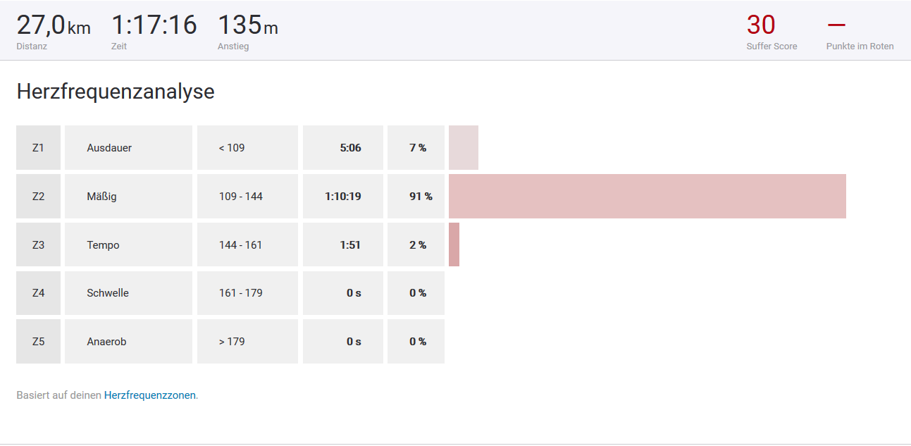Viewport: 911px width, 446px height.
Task: Click the Suffer Score value 30
Action: (x=761, y=25)
